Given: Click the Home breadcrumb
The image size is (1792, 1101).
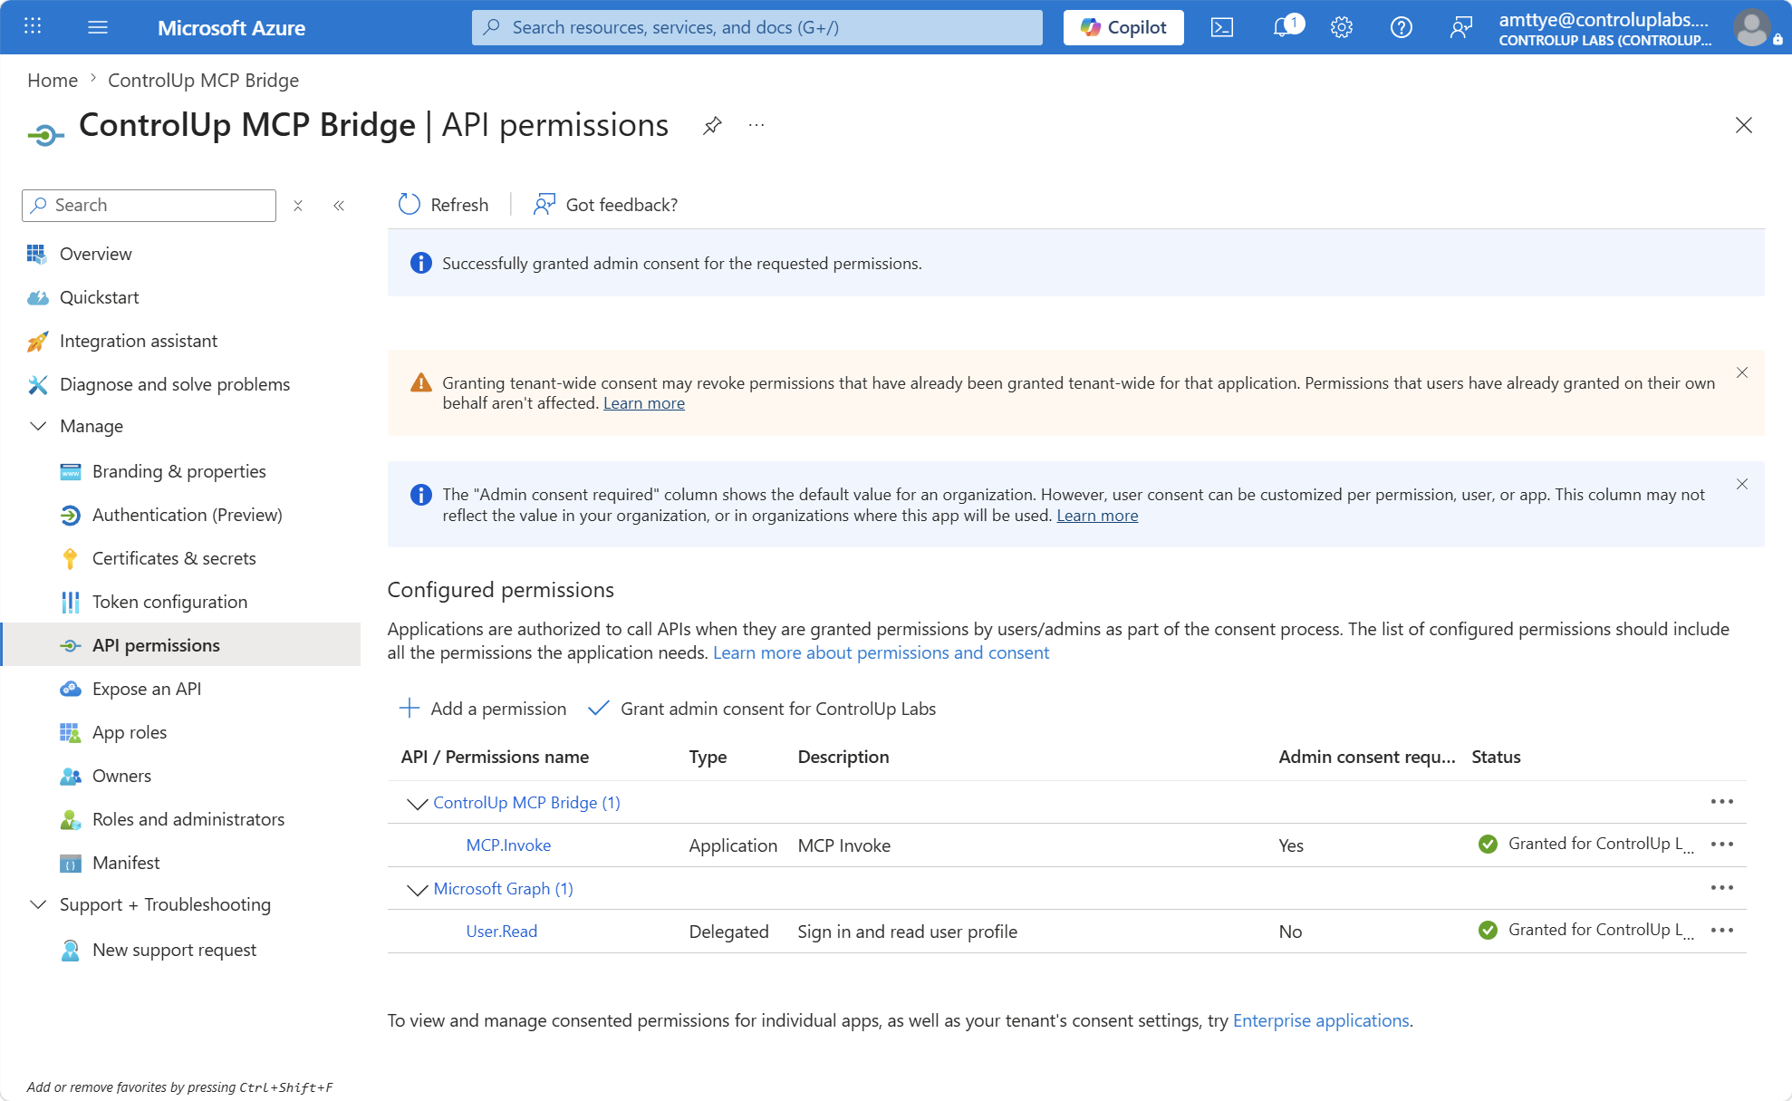Looking at the screenshot, I should click(53, 80).
